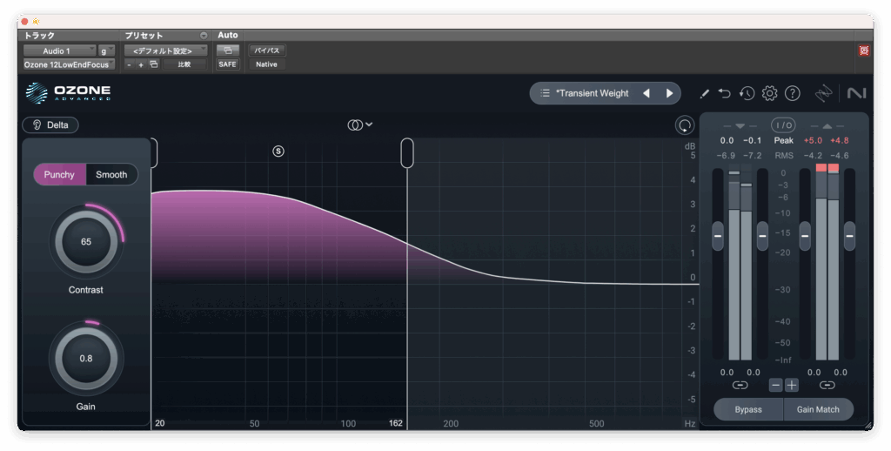This screenshot has height=451, width=891.
Task: Click the circular reset icon above the meters
Action: pos(685,125)
